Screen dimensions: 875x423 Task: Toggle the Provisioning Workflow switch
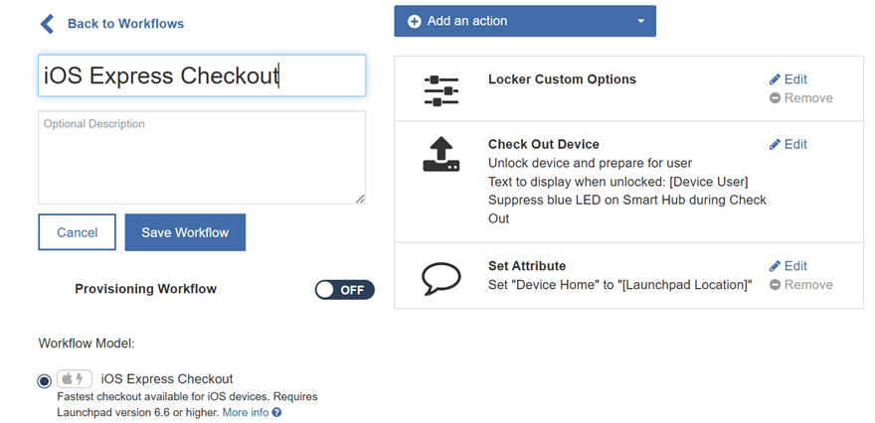(x=344, y=290)
